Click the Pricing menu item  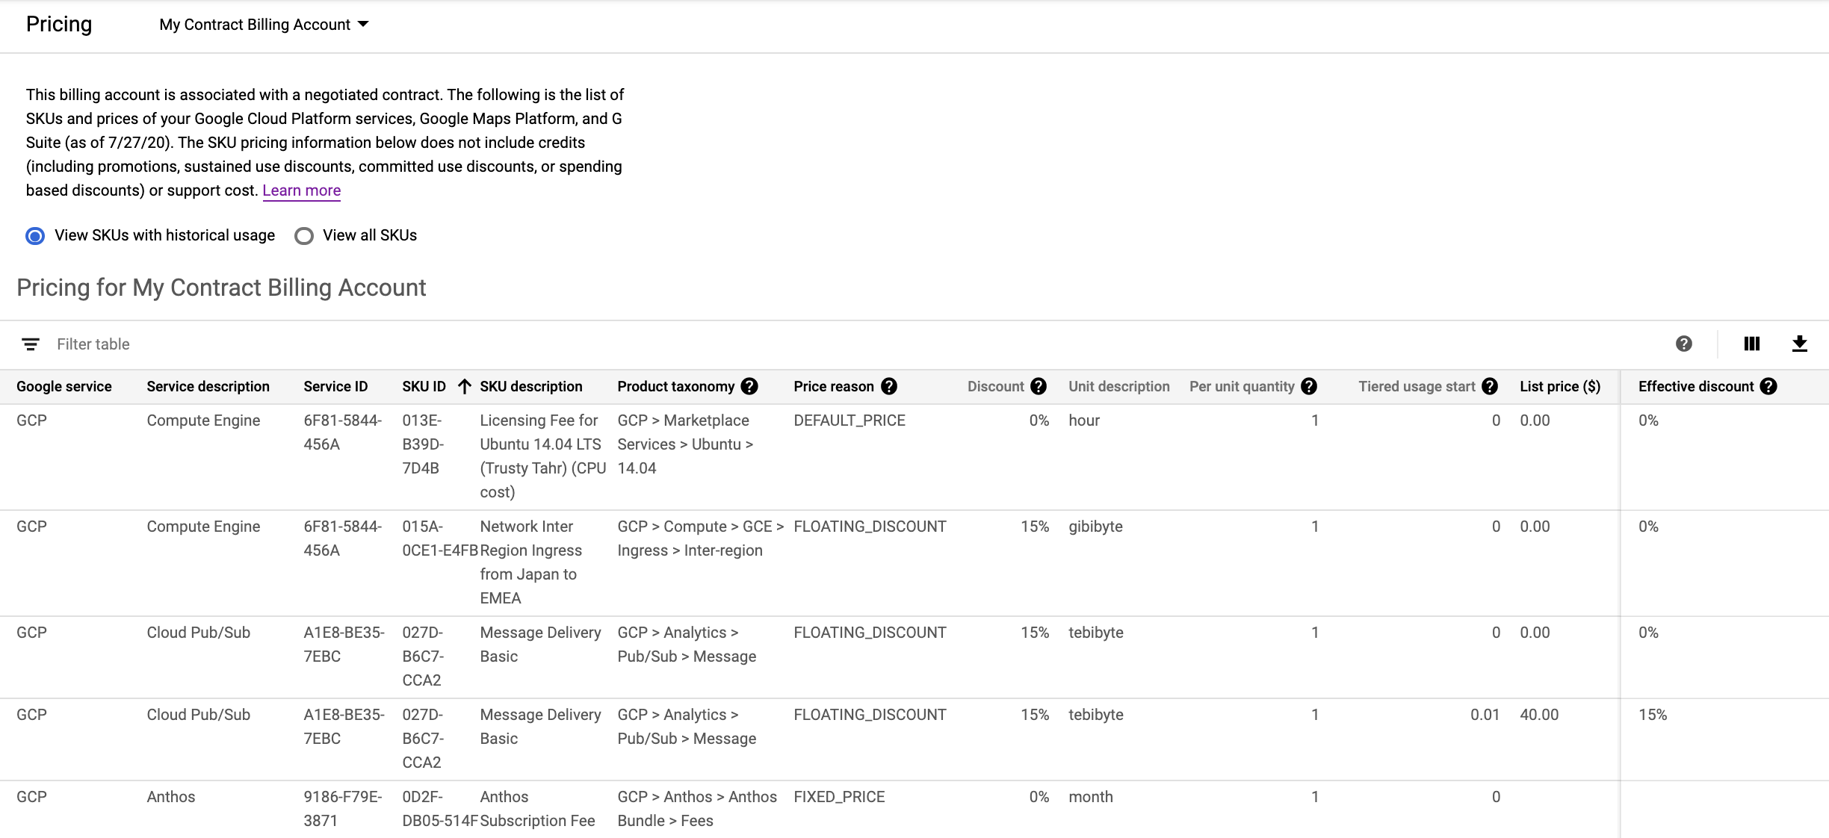(x=58, y=23)
